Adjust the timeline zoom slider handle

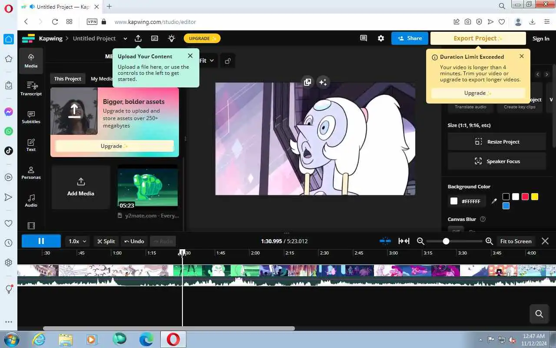click(446, 241)
